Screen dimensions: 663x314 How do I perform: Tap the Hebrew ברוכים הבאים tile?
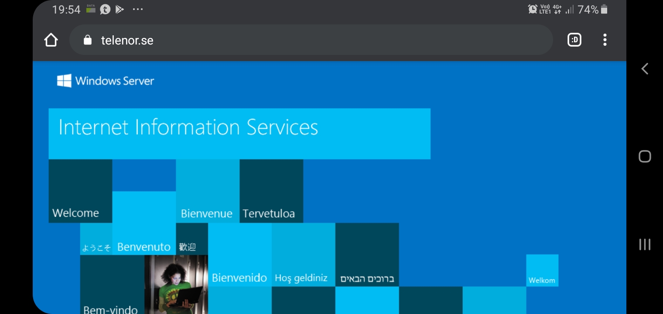[367, 255]
